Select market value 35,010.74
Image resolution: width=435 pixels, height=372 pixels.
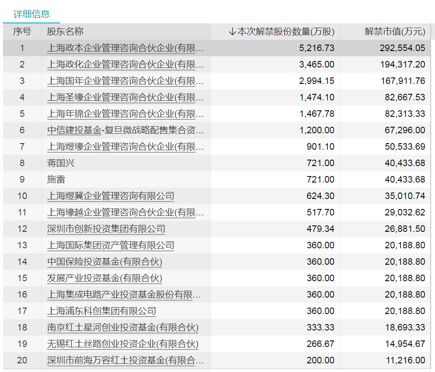pos(405,196)
